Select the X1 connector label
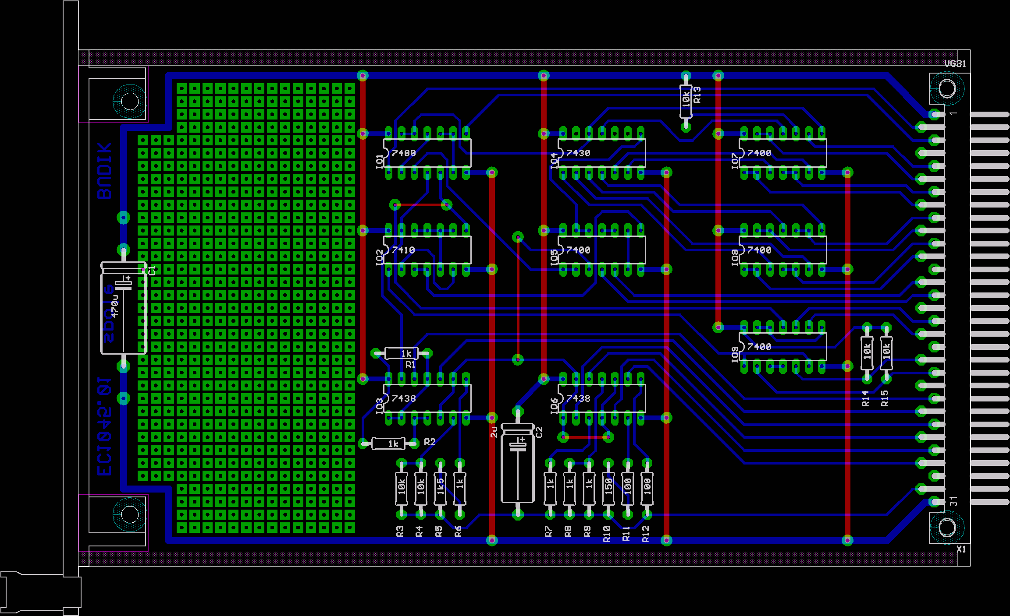Viewport: 1010px width, 616px height. click(x=961, y=549)
